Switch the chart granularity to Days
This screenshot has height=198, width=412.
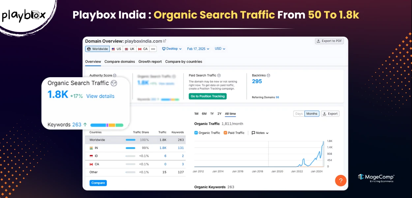tap(299, 114)
